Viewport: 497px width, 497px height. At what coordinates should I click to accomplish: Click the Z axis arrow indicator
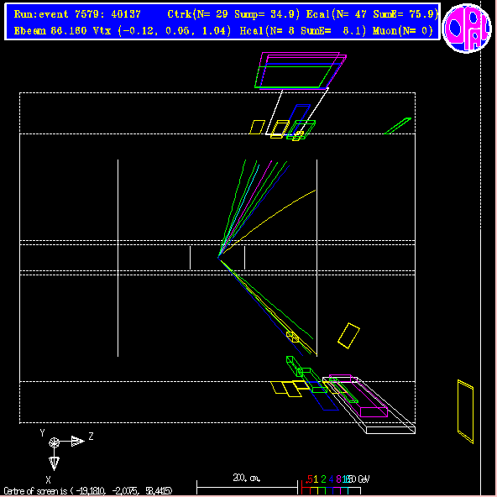pyautogui.click(x=77, y=441)
